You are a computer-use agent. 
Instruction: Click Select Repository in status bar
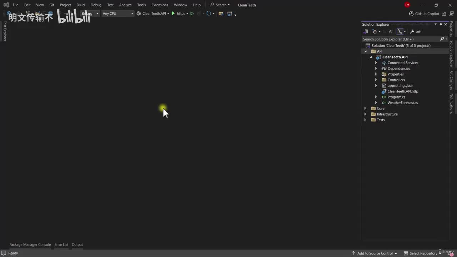point(422,253)
